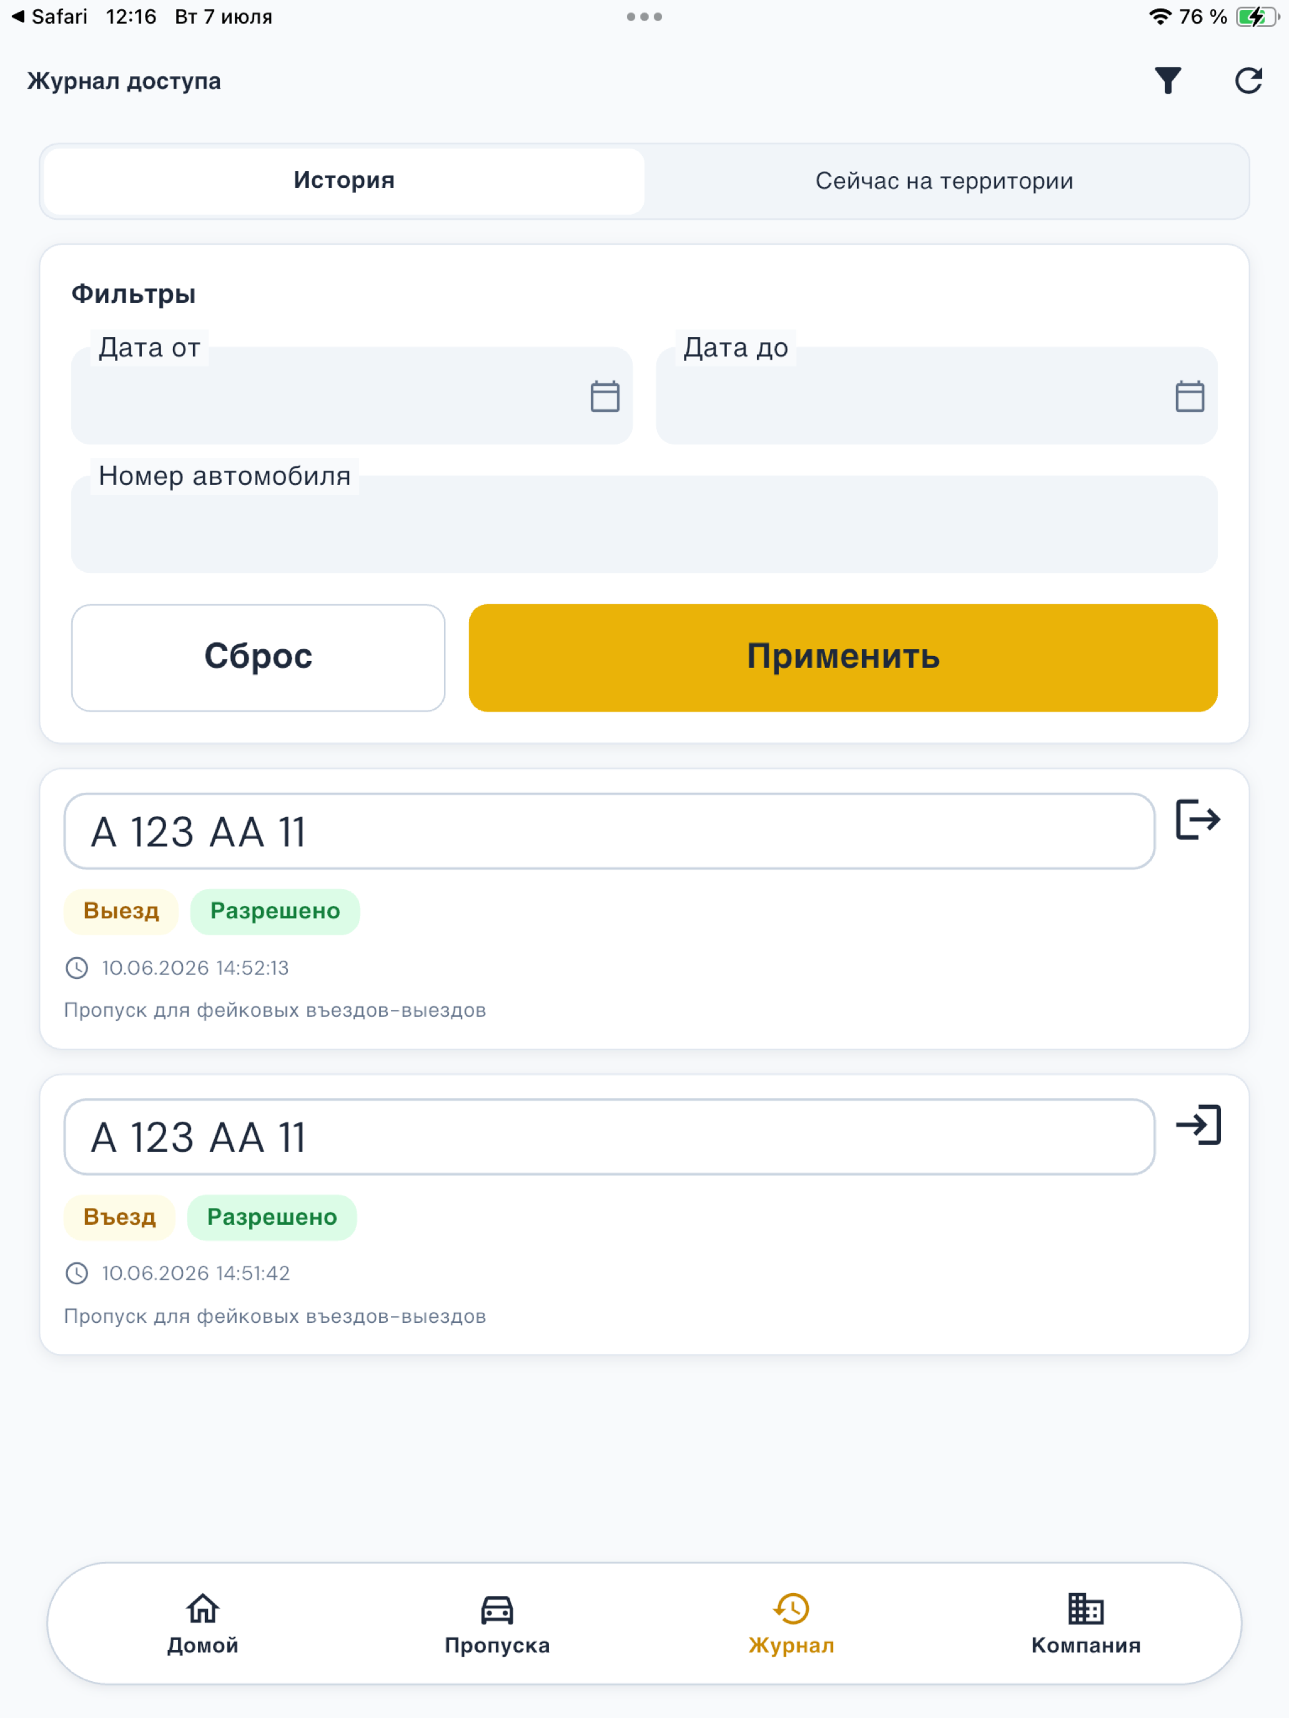
Task: Tap the entry arrow icon on second entry
Action: pos(1198,1124)
